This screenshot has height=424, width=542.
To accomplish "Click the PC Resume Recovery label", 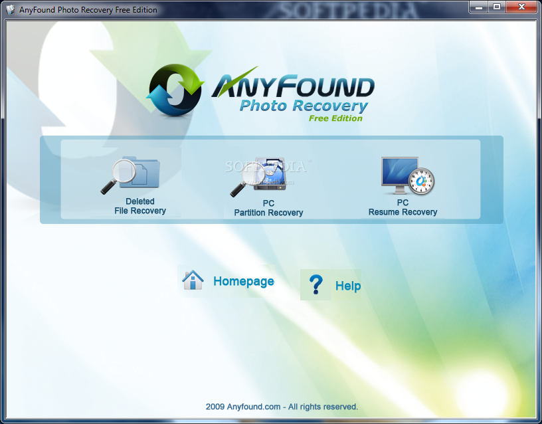I will [403, 207].
